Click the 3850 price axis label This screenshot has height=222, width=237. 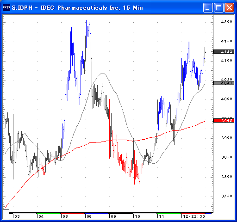pyautogui.click(x=226, y=157)
